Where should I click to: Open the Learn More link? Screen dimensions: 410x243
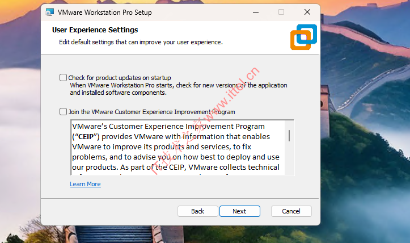coord(85,184)
